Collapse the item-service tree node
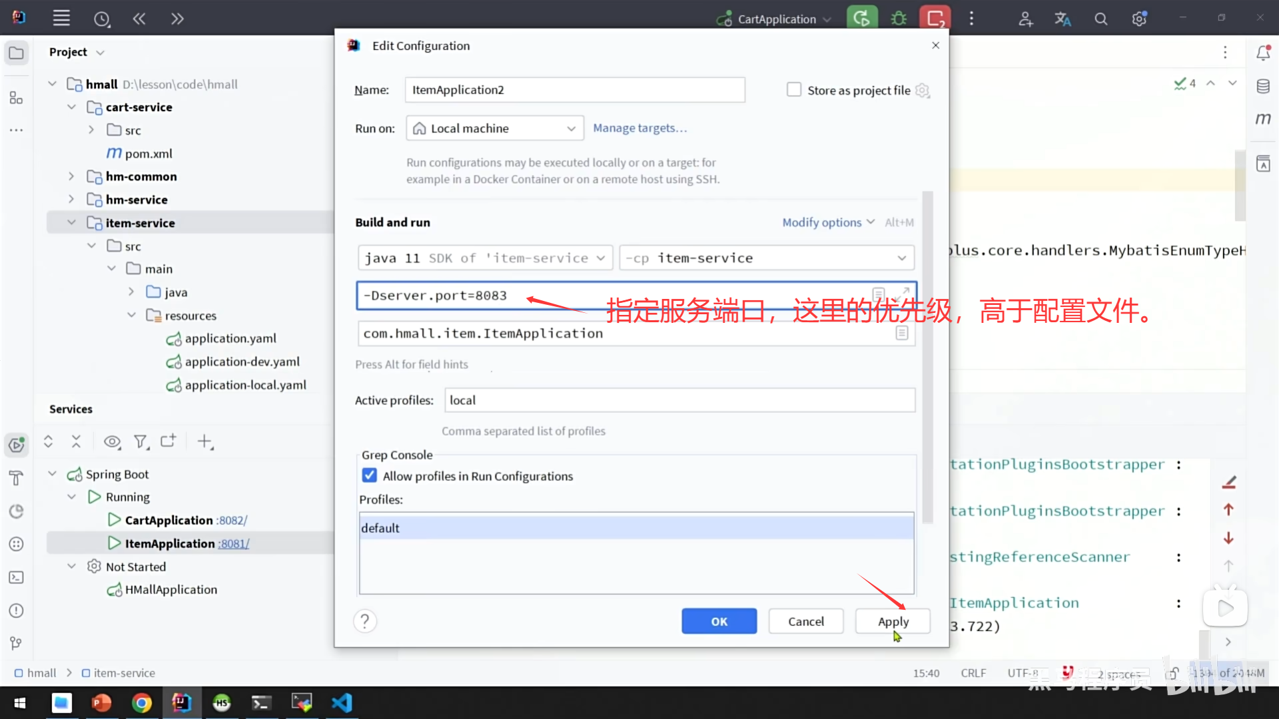The image size is (1279, 719). pyautogui.click(x=71, y=222)
